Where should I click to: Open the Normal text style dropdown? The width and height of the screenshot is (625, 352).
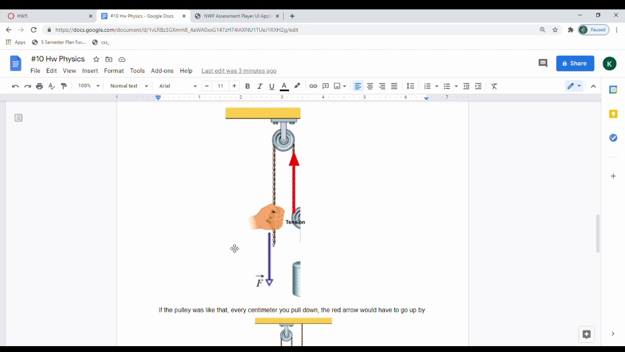point(129,86)
